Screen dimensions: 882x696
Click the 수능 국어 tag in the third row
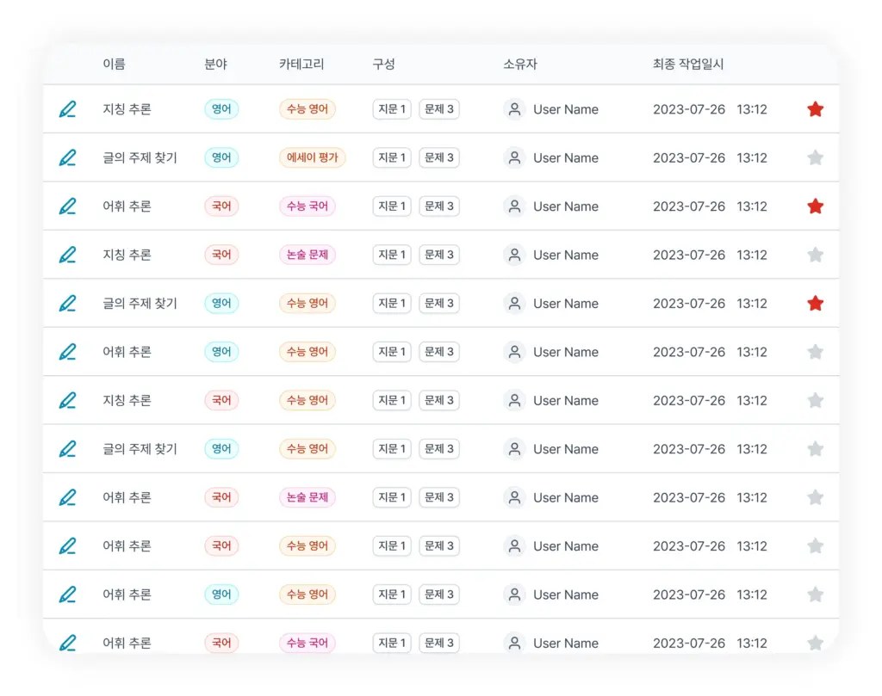click(x=307, y=206)
